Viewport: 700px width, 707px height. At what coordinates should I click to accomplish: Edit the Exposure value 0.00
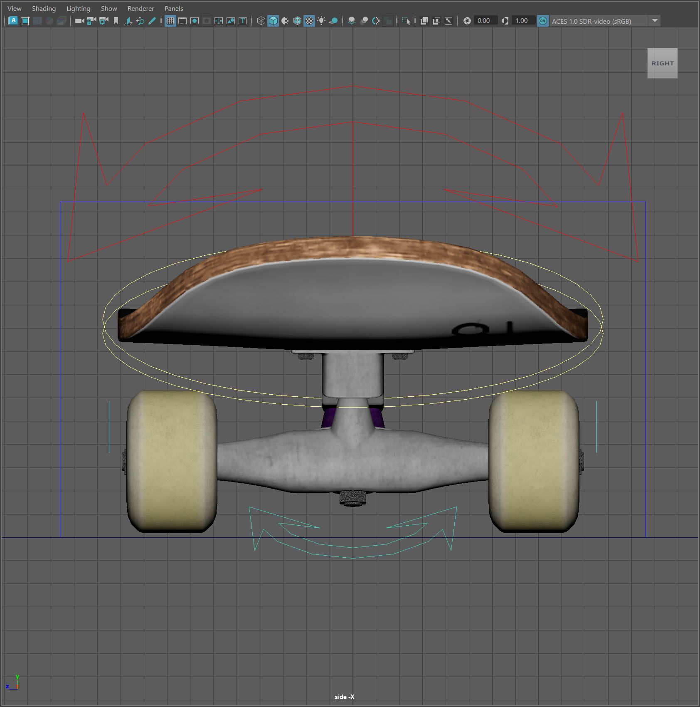[485, 21]
